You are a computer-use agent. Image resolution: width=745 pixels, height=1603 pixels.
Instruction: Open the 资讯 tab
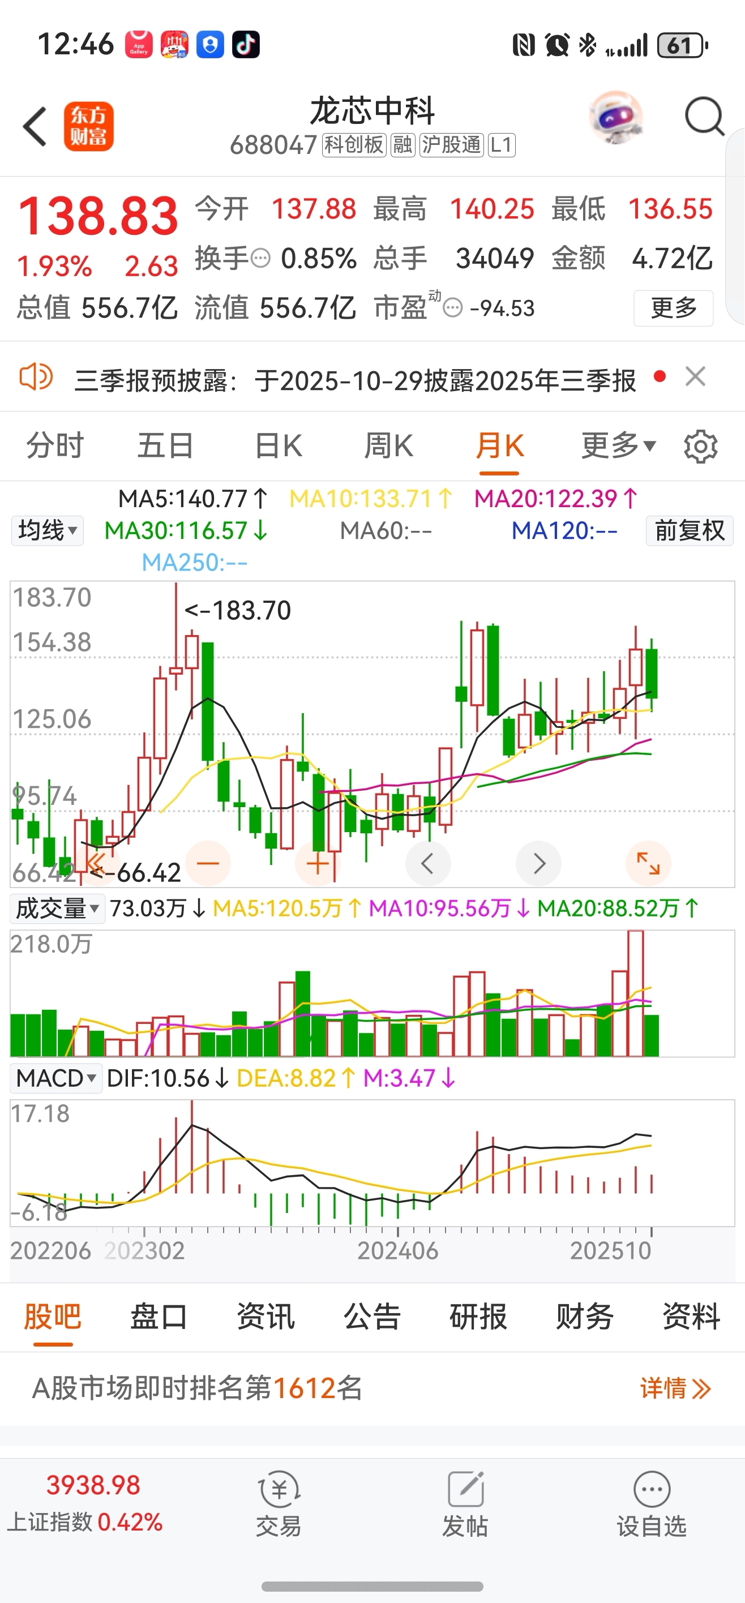[x=266, y=1316]
